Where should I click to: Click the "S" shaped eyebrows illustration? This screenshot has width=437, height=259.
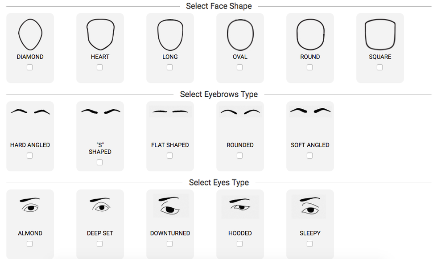coord(100,111)
